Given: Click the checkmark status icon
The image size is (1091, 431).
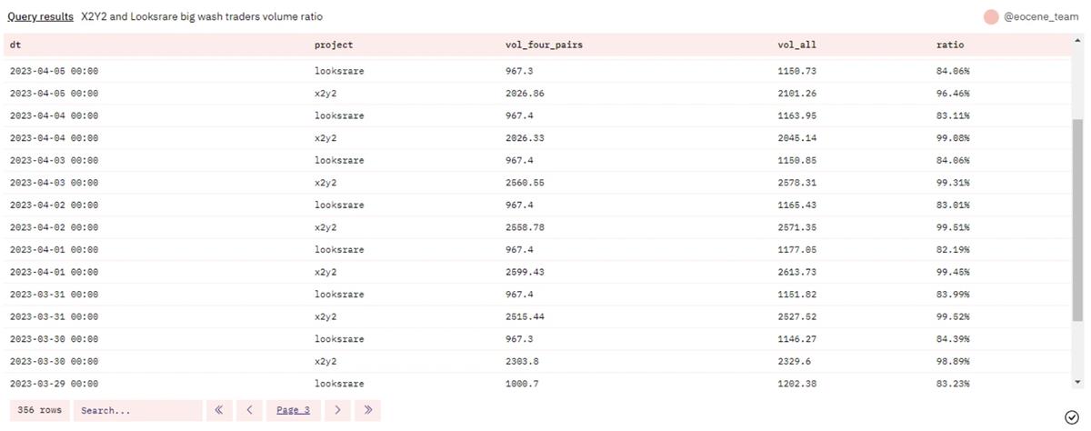Looking at the screenshot, I should 1071,416.
